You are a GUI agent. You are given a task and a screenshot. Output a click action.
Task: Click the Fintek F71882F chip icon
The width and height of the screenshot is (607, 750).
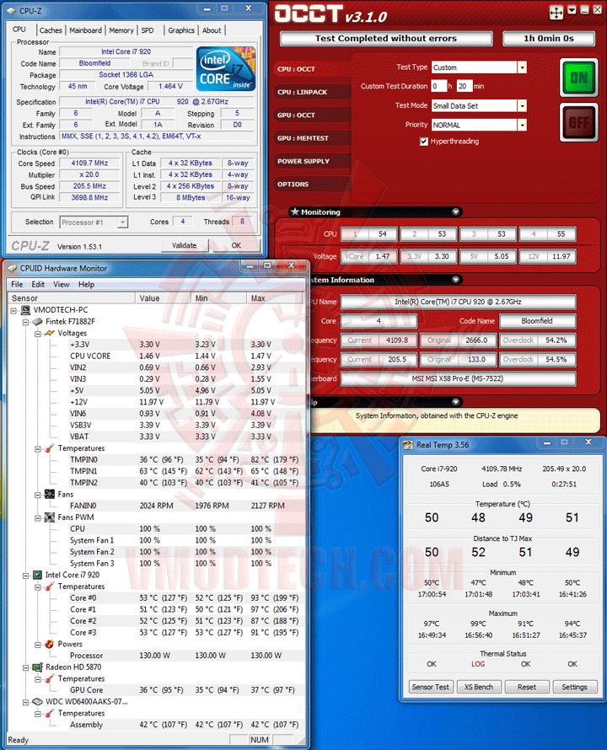point(37,322)
